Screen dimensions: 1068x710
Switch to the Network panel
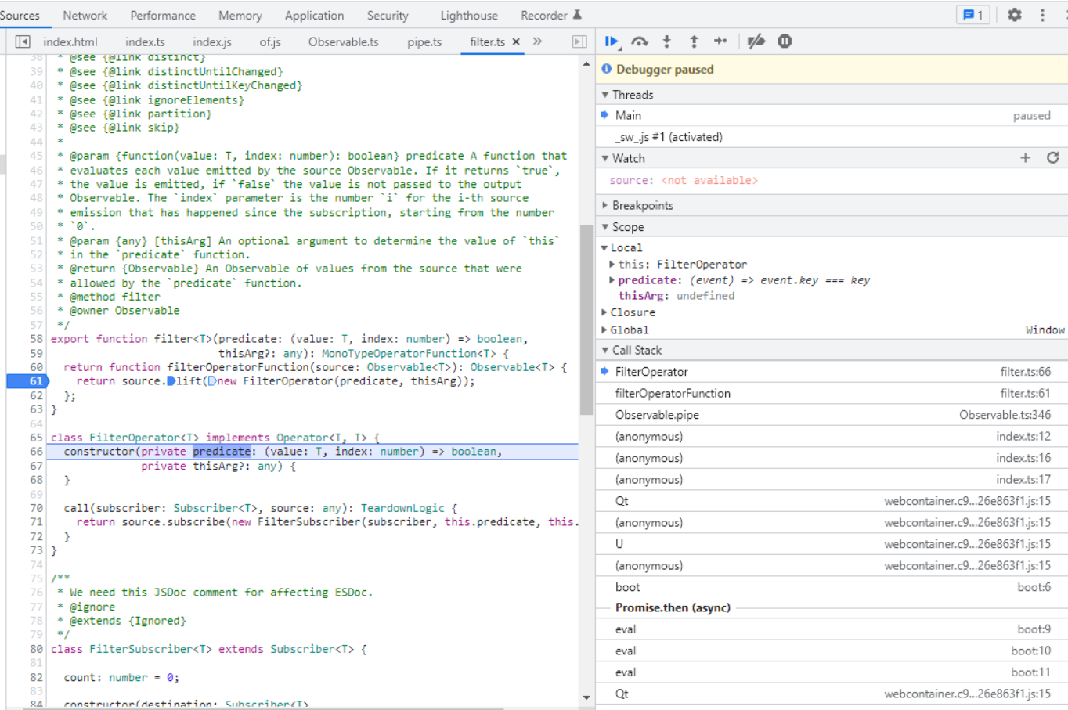click(85, 15)
